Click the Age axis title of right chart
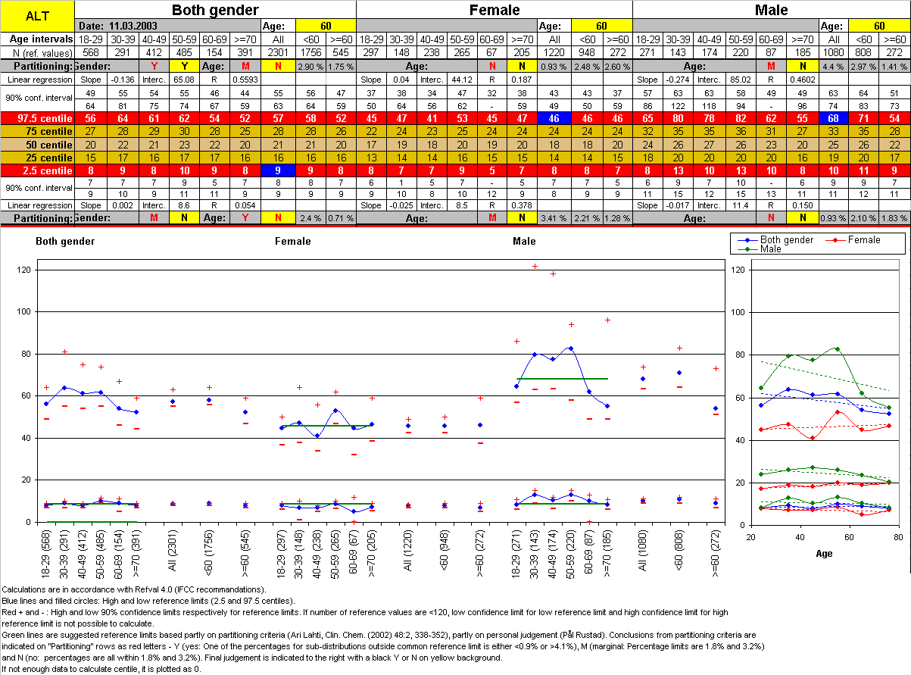This screenshot has width=911, height=675. click(824, 554)
